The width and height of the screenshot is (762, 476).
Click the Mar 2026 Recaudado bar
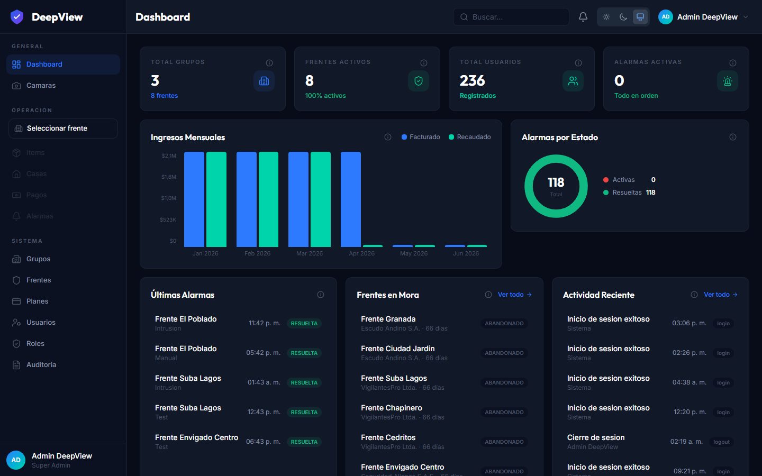pos(321,199)
